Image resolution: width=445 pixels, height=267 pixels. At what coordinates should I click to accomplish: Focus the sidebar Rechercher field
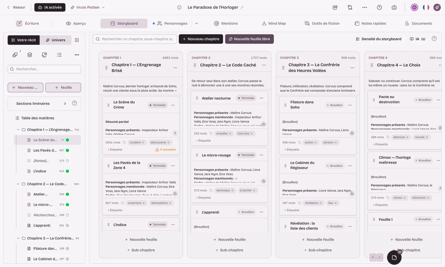(x=44, y=69)
